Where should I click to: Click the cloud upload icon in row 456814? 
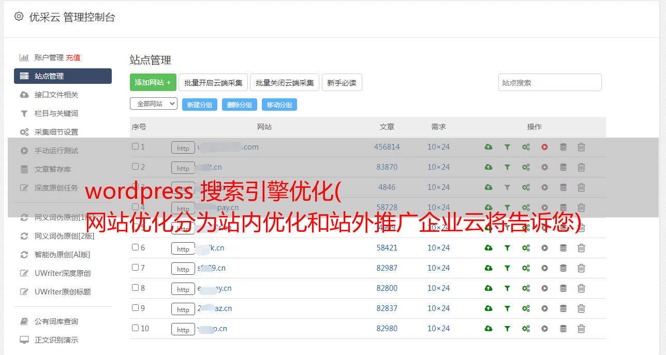coord(489,147)
